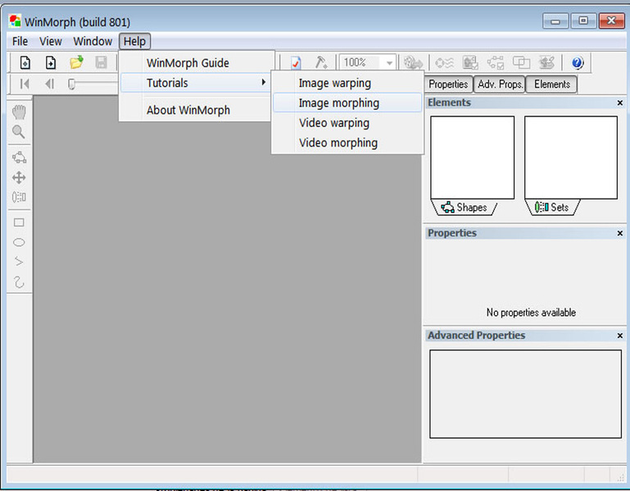Viewport: 630px width, 491px height.
Task: Open the View menu
Action: click(51, 42)
